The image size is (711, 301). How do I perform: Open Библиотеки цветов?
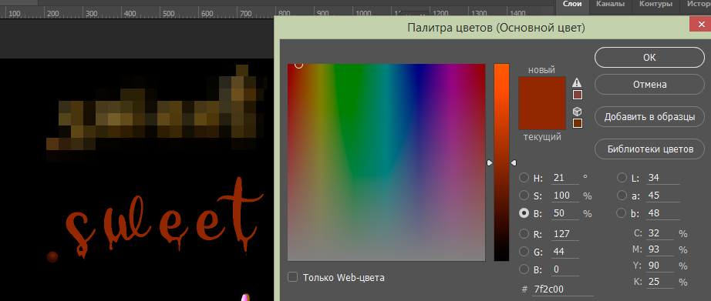649,149
